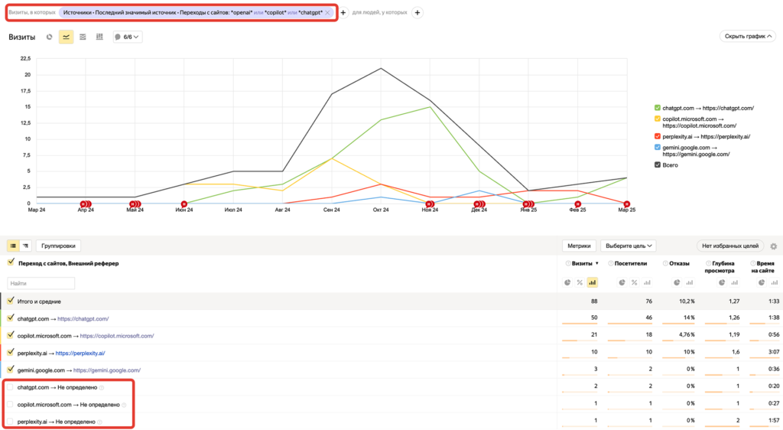Uncheck perplexity.ai → https://perplexity.ai/ row checkbox
Image resolution: width=783 pixels, height=430 pixels.
(x=11, y=352)
